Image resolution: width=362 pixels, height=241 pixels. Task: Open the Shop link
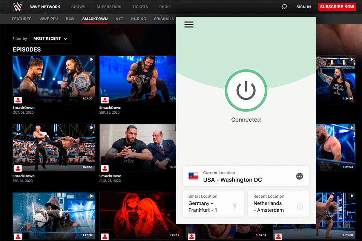(164, 7)
